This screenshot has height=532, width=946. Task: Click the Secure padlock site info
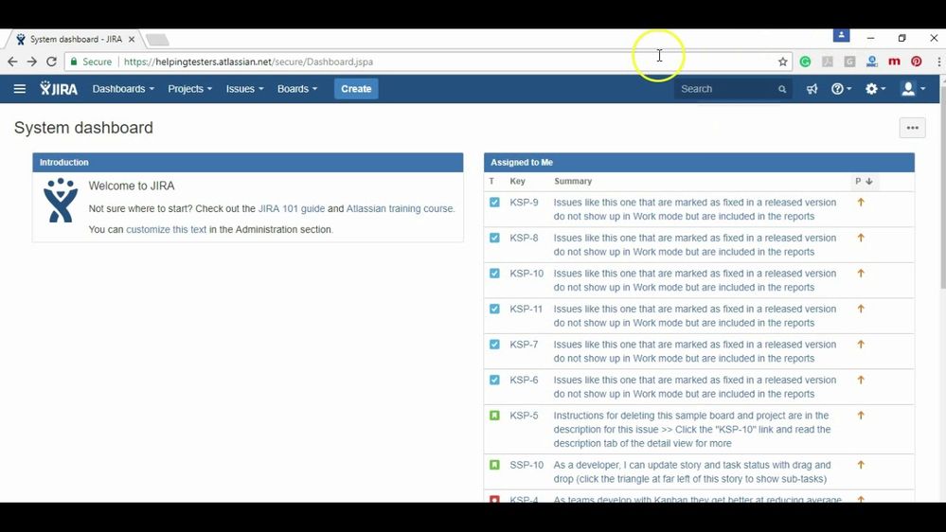click(x=91, y=62)
